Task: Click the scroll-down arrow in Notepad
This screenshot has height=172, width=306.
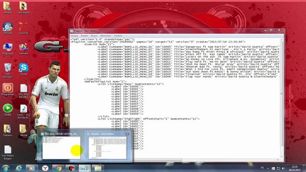Action: 282,156
